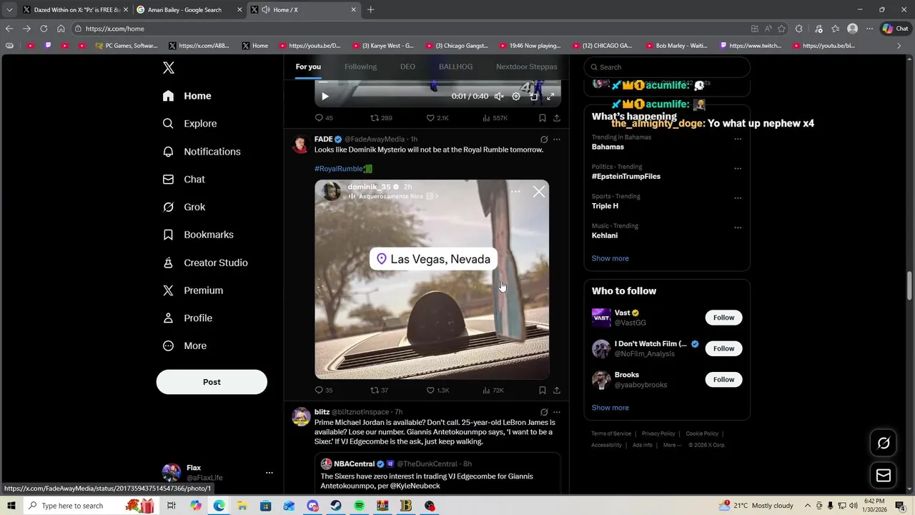Open Grok in the sidebar
The image size is (915, 515).
(184, 207)
